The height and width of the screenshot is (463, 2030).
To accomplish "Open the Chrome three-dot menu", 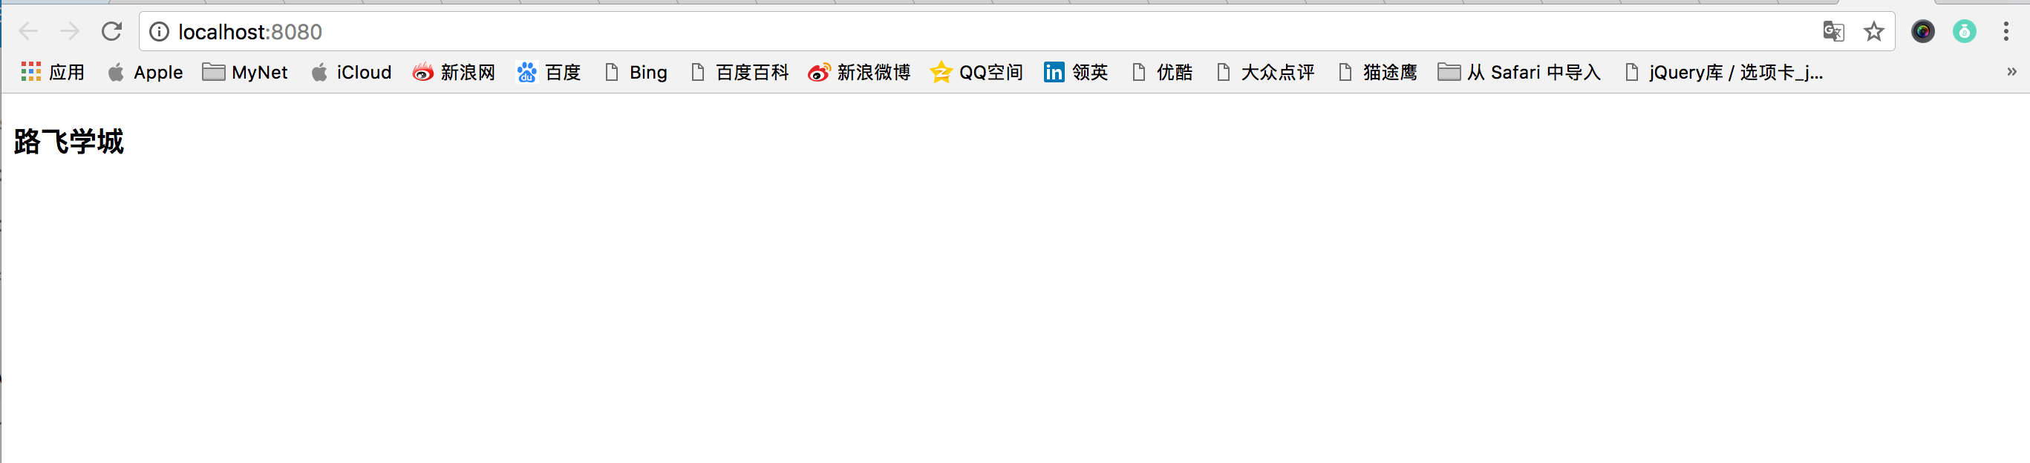I will (2005, 31).
